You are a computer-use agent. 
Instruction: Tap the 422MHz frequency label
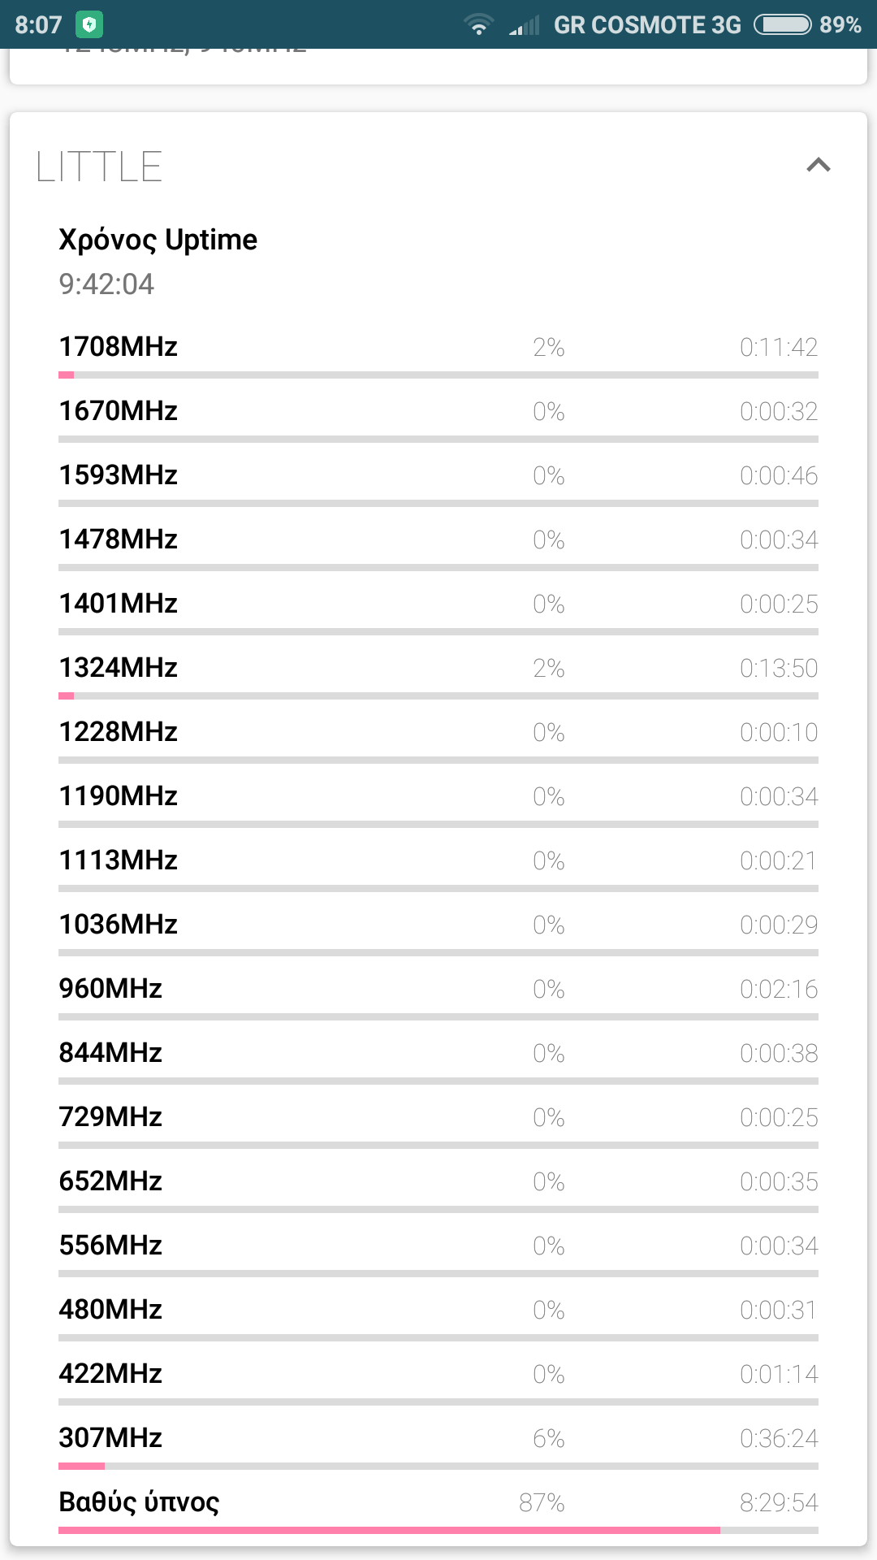pos(110,1374)
